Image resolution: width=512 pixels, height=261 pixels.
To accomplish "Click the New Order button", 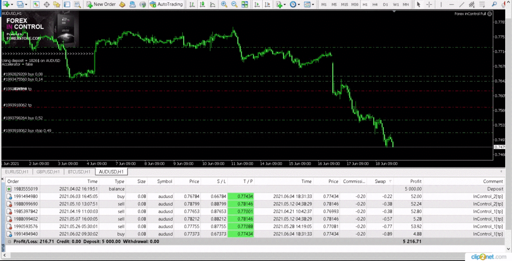I will 101,4.
